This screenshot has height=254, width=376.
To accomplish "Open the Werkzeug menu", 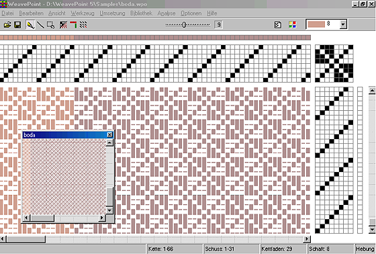I will [x=83, y=13].
